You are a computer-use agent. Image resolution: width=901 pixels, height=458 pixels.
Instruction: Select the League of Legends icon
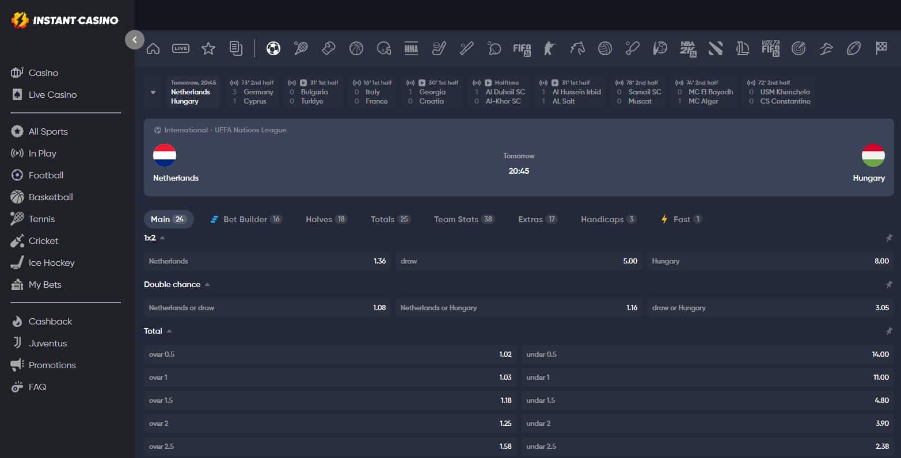coord(743,48)
